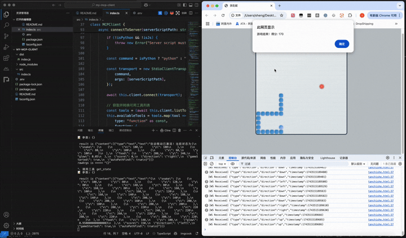Open Source Control in activity bar

click(x=6, y=36)
